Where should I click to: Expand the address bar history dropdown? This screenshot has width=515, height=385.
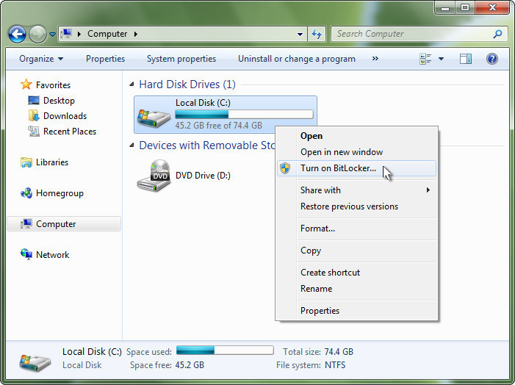[300, 34]
